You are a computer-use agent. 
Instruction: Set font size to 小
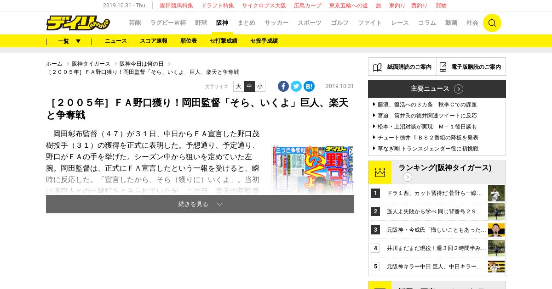(x=260, y=86)
